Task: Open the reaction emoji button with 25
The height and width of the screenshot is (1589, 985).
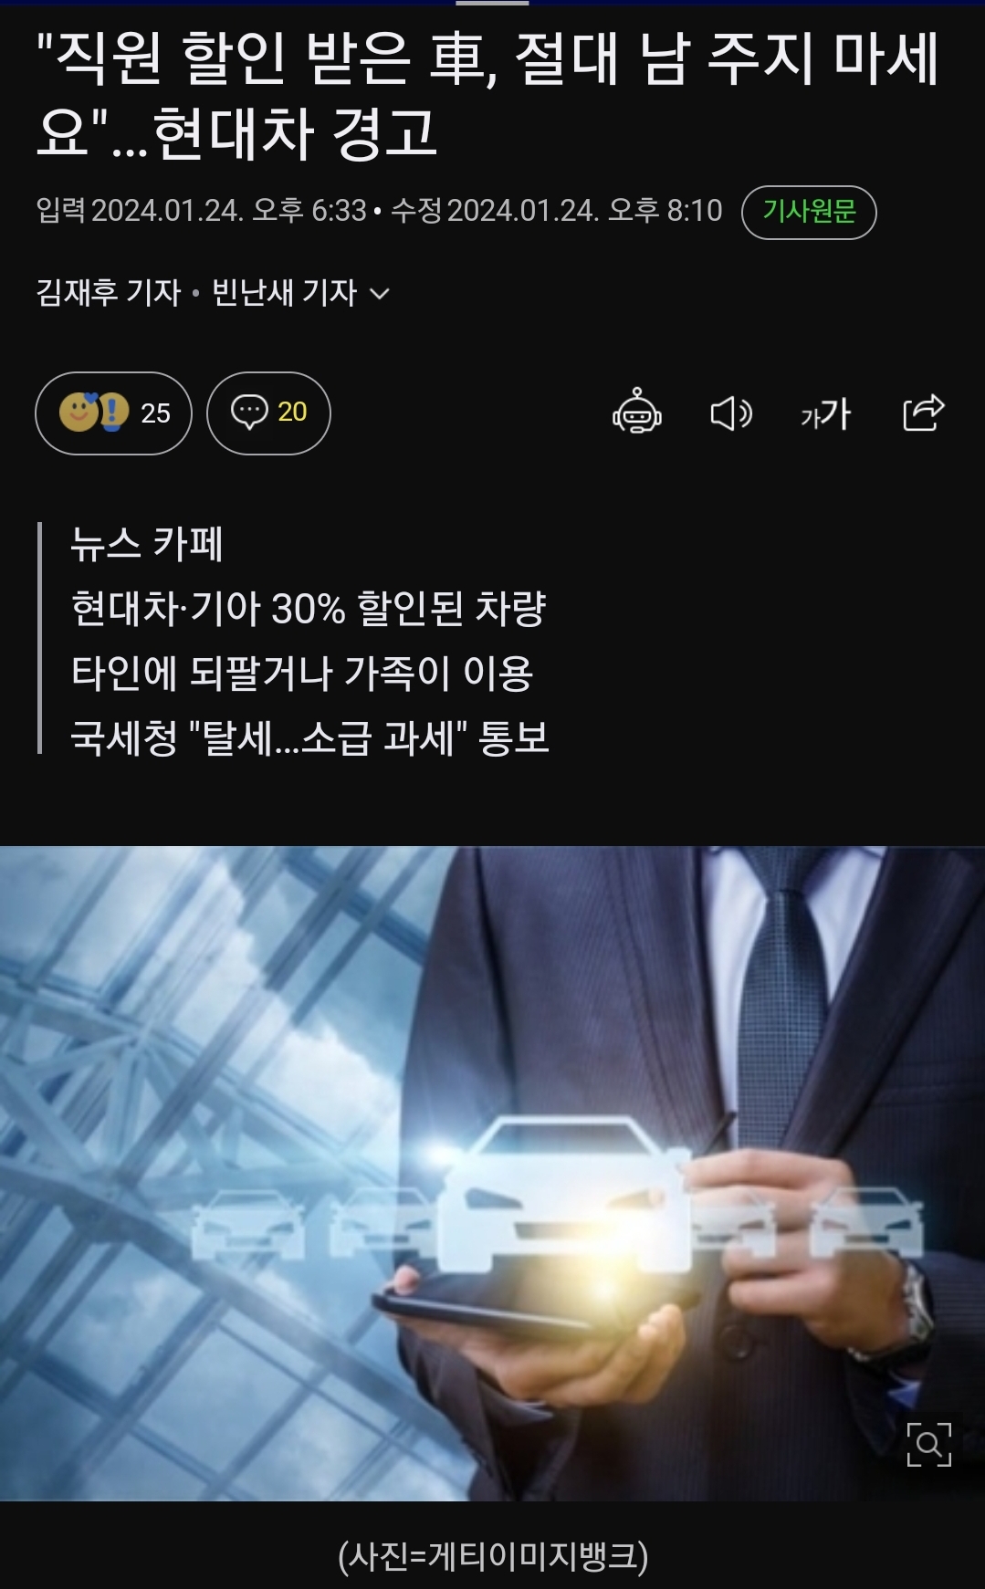Action: pyautogui.click(x=113, y=413)
